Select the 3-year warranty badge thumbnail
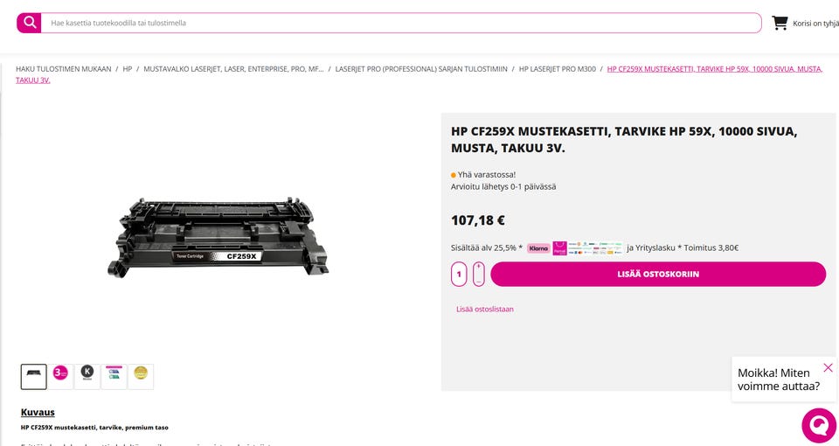This screenshot has width=839, height=446. point(60,376)
